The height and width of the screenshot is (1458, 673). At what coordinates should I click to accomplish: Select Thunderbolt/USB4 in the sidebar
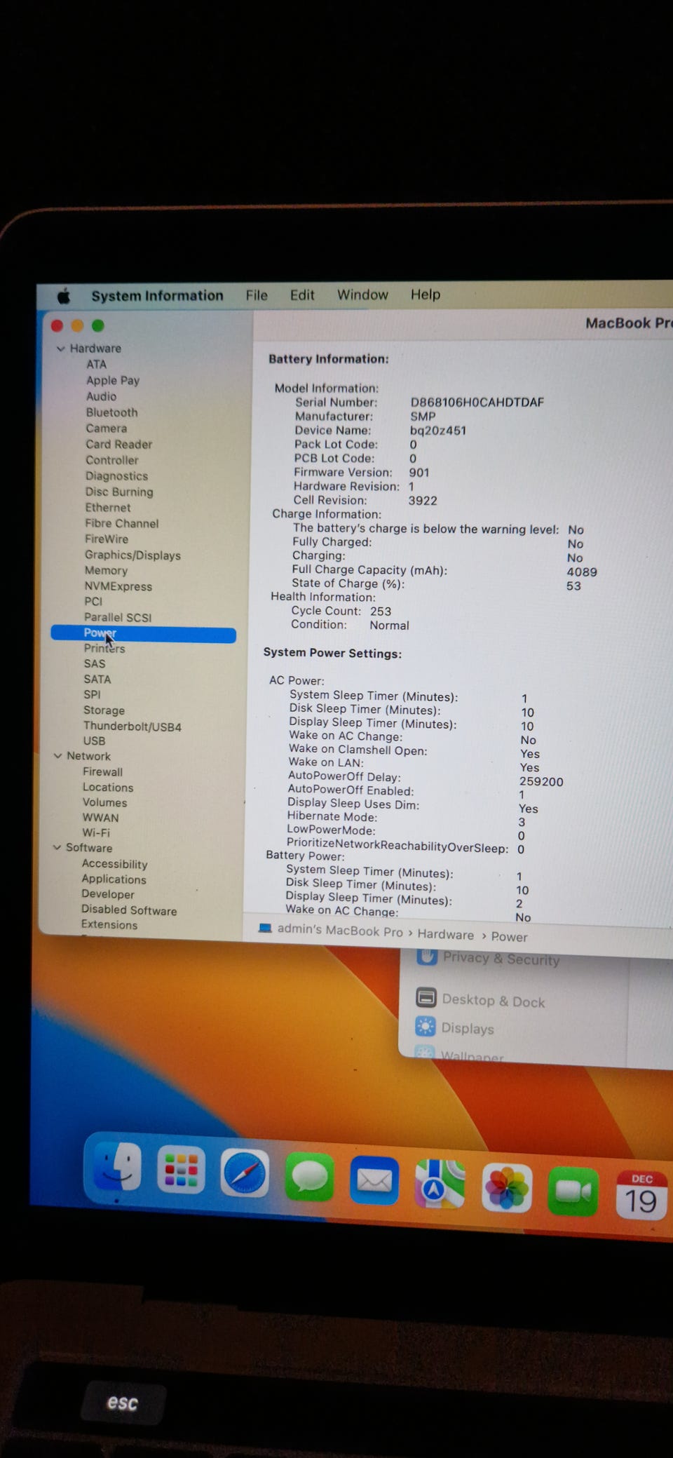click(x=132, y=727)
